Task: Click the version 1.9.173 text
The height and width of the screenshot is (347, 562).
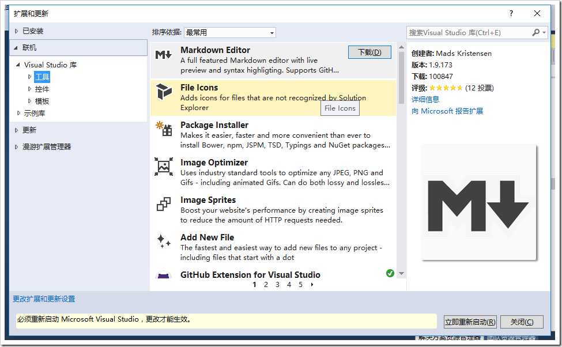Action: pos(440,65)
